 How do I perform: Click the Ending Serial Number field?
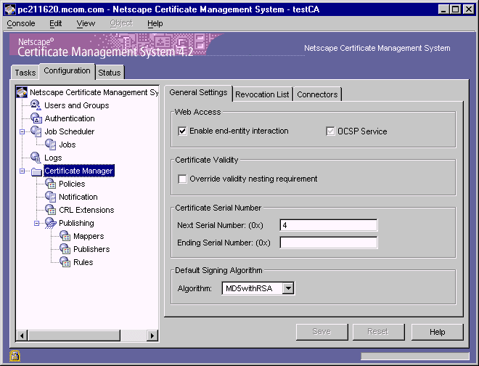pyautogui.click(x=328, y=243)
